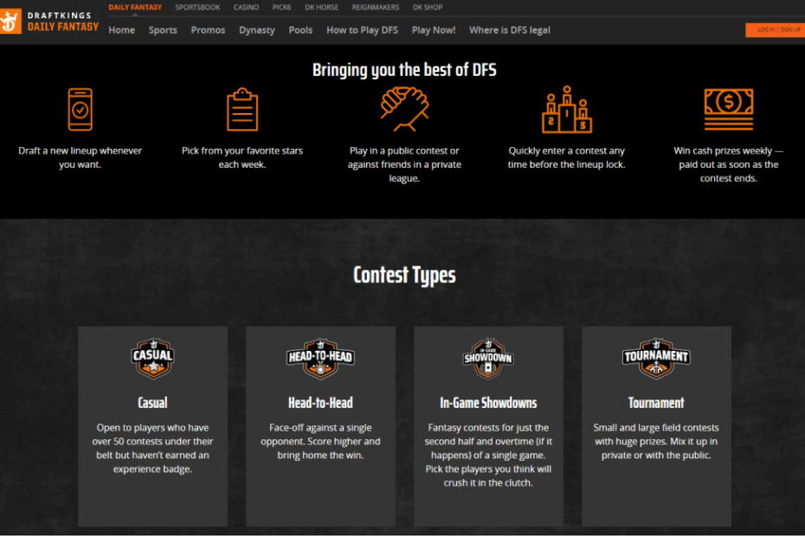Viewport: 805px width, 536px height.
Task: Click the clipboard lineup icon
Action: [242, 110]
